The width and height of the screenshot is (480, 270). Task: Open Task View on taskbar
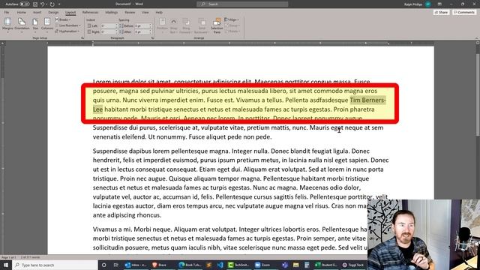coord(115,265)
